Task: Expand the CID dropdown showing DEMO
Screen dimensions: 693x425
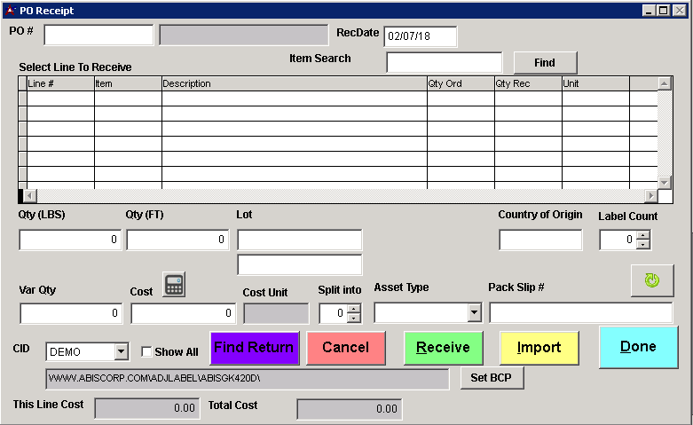Action: [121, 352]
